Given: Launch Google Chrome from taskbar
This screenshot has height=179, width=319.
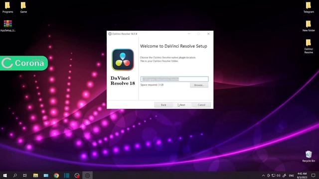Looking at the screenshot, I should pyautogui.click(x=56, y=176).
